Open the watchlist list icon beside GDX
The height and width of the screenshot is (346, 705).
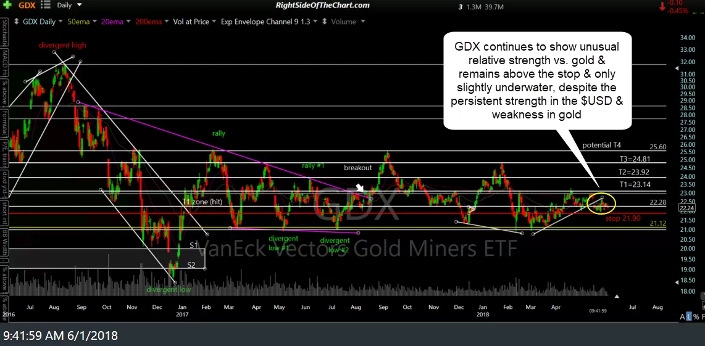(x=45, y=6)
